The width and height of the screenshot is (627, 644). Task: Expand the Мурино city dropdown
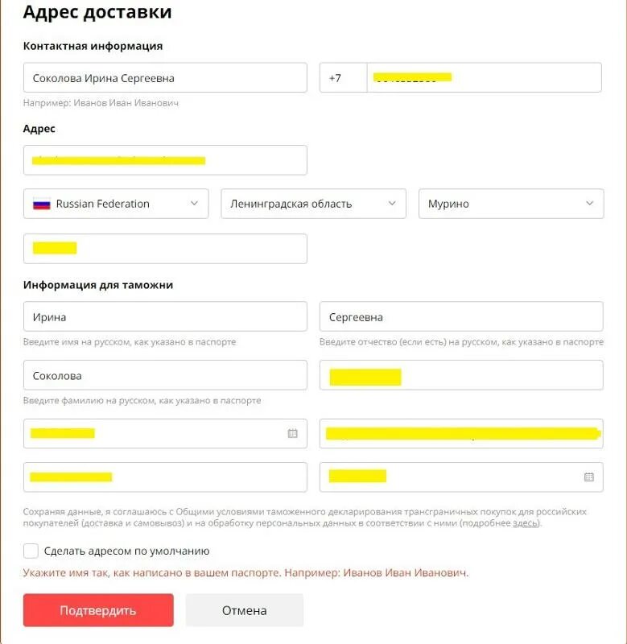pos(590,204)
